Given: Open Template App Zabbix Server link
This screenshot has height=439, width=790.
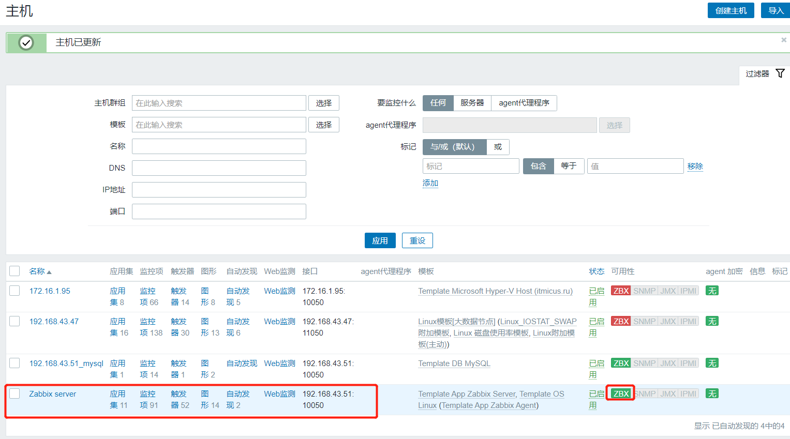Looking at the screenshot, I should [x=467, y=393].
